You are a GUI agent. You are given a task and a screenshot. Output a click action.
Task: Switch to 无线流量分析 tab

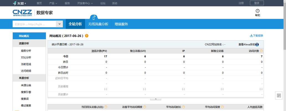tap(98, 24)
